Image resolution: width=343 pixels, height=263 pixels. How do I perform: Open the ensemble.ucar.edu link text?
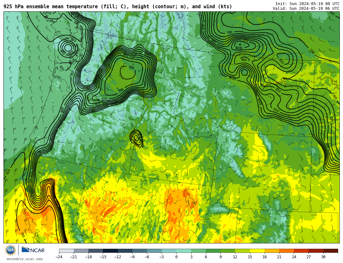pyautogui.click(x=24, y=259)
